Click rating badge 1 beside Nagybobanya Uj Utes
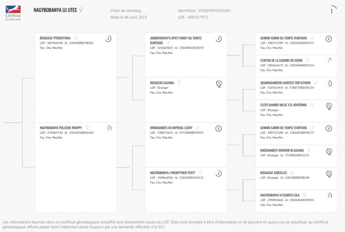Image resolution: width=345 pixels, height=232 pixels. pos(331,11)
